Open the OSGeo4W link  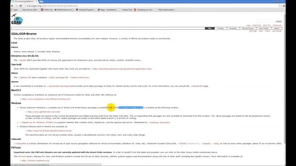[x=19, y=143]
